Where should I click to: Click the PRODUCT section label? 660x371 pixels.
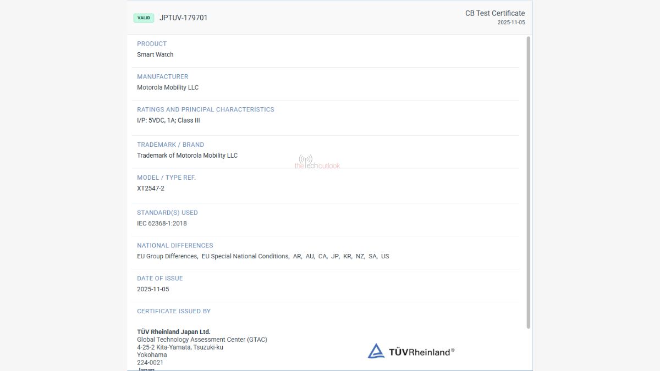click(152, 44)
